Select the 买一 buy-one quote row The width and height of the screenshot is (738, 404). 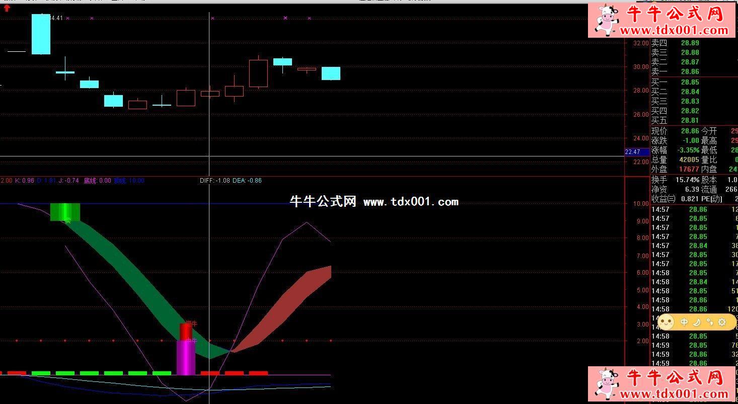[x=675, y=82]
